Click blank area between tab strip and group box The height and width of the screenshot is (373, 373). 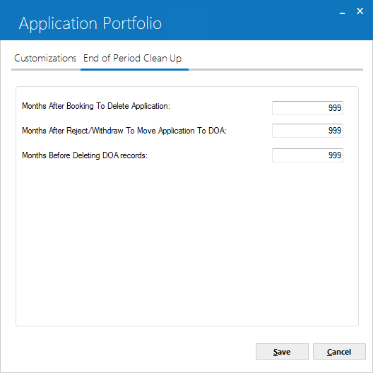pyautogui.click(x=187, y=78)
